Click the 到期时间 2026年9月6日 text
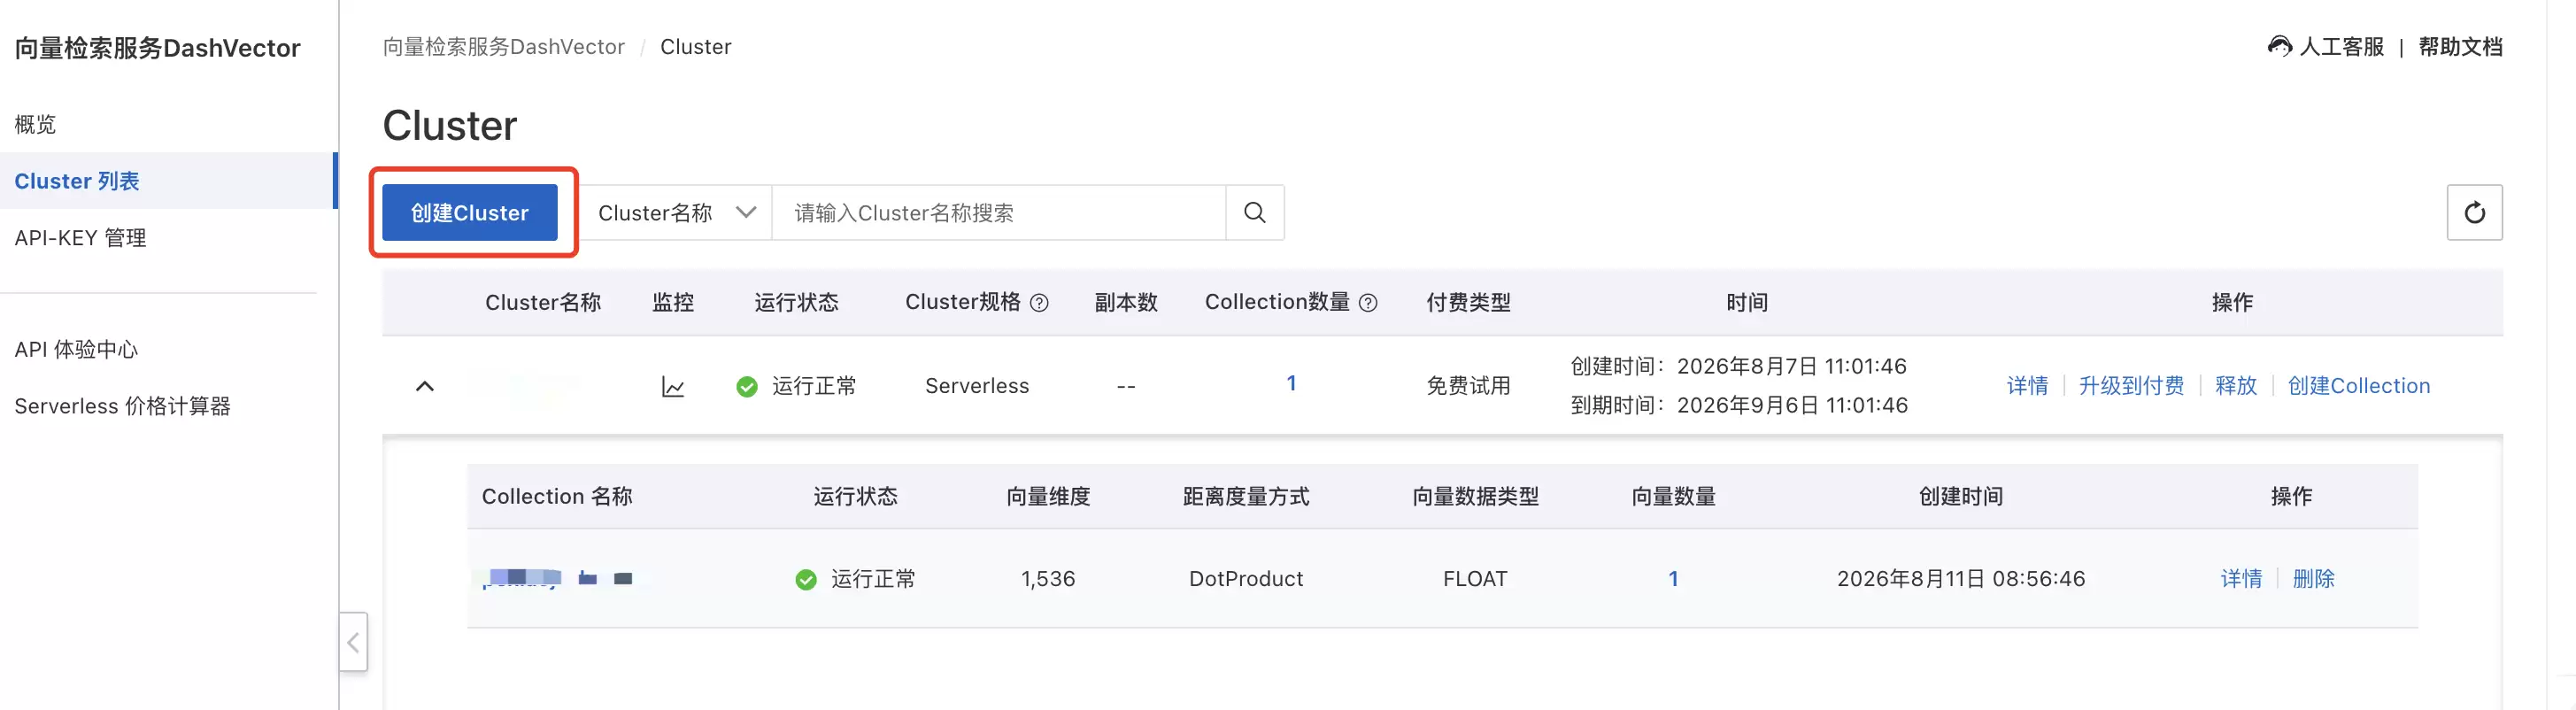The width and height of the screenshot is (2576, 710). tap(1739, 405)
